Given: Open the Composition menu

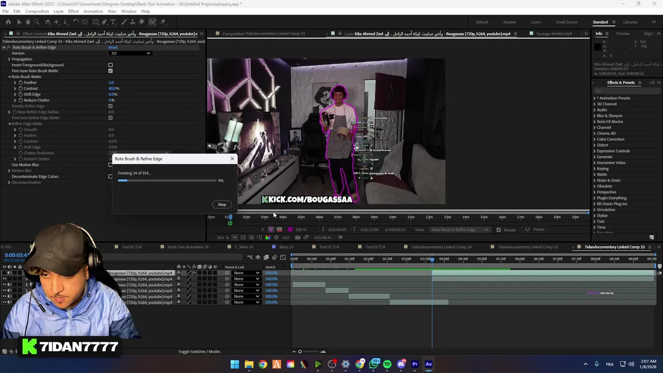Looking at the screenshot, I should coord(37,11).
